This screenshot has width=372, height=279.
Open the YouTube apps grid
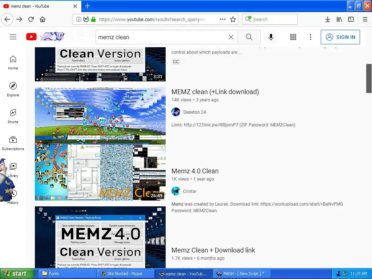pos(293,37)
